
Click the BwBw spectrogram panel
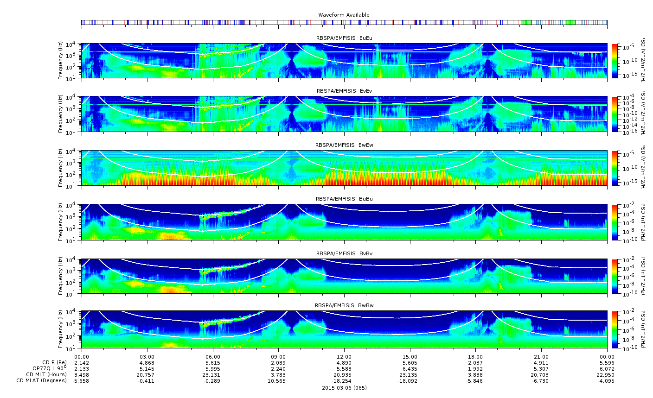point(344,330)
